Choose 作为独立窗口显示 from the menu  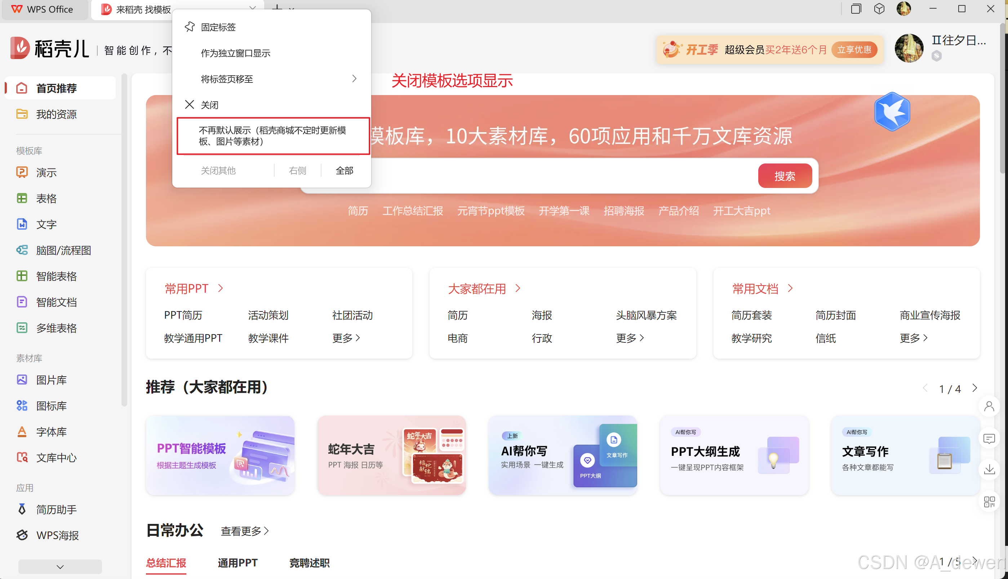click(235, 53)
